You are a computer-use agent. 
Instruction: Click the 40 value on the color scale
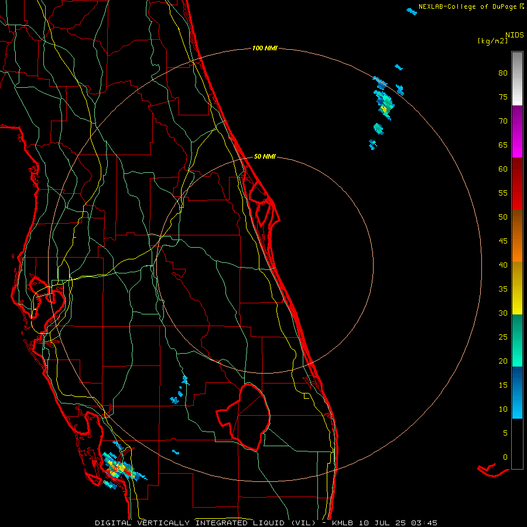coord(503,265)
